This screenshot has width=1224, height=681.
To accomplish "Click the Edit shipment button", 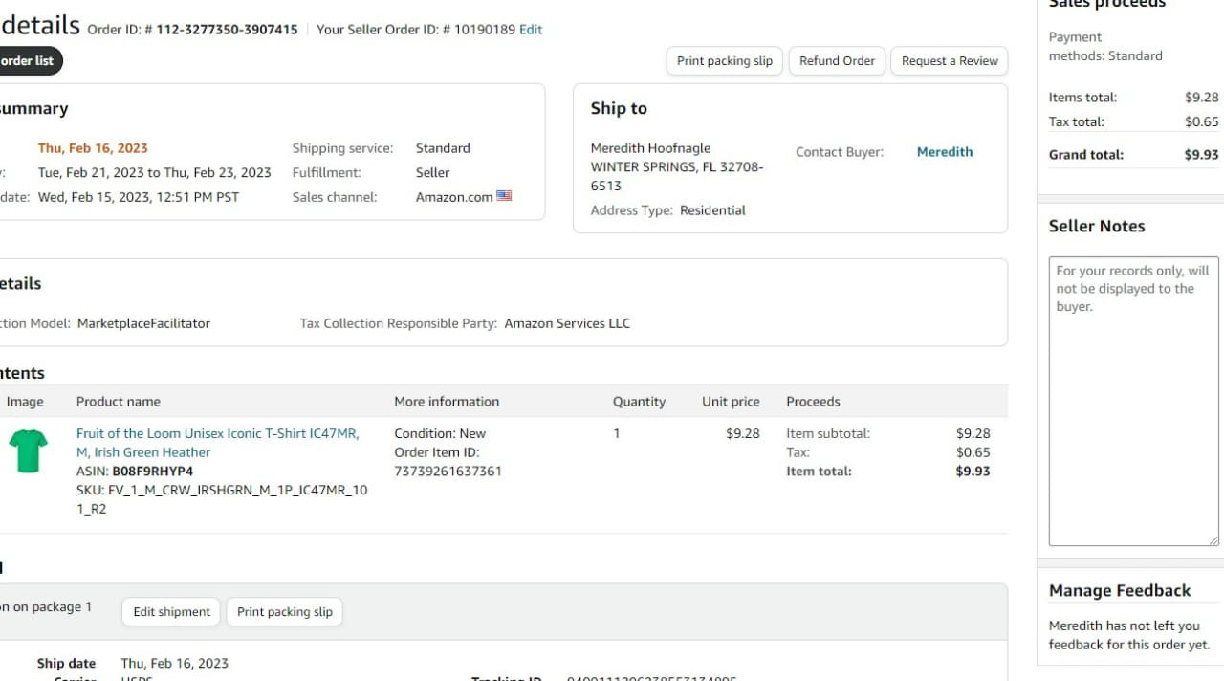I will coord(171,611).
